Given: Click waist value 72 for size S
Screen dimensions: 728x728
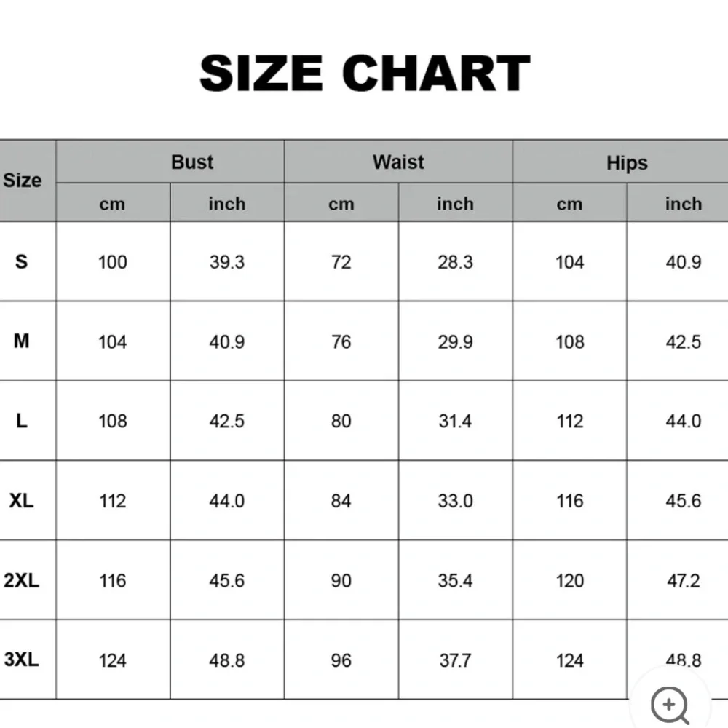Looking at the screenshot, I should (x=341, y=262).
